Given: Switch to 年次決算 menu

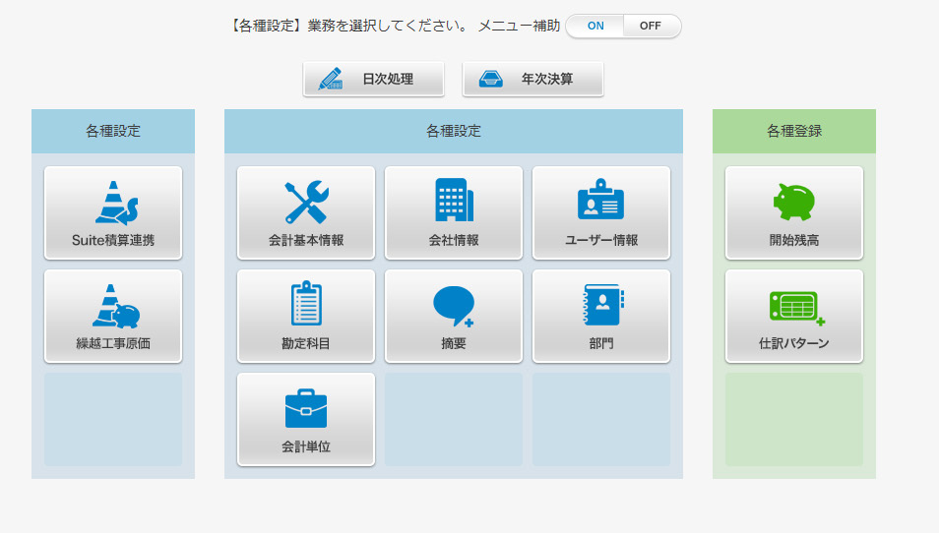Looking at the screenshot, I should point(532,79).
